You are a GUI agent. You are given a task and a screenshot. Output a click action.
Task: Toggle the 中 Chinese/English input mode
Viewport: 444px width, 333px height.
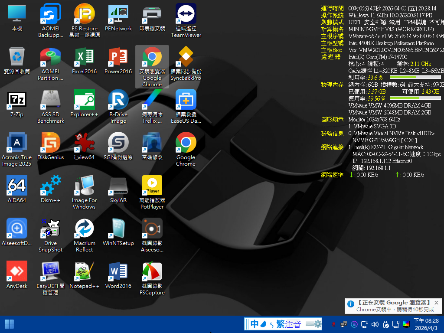255,324
